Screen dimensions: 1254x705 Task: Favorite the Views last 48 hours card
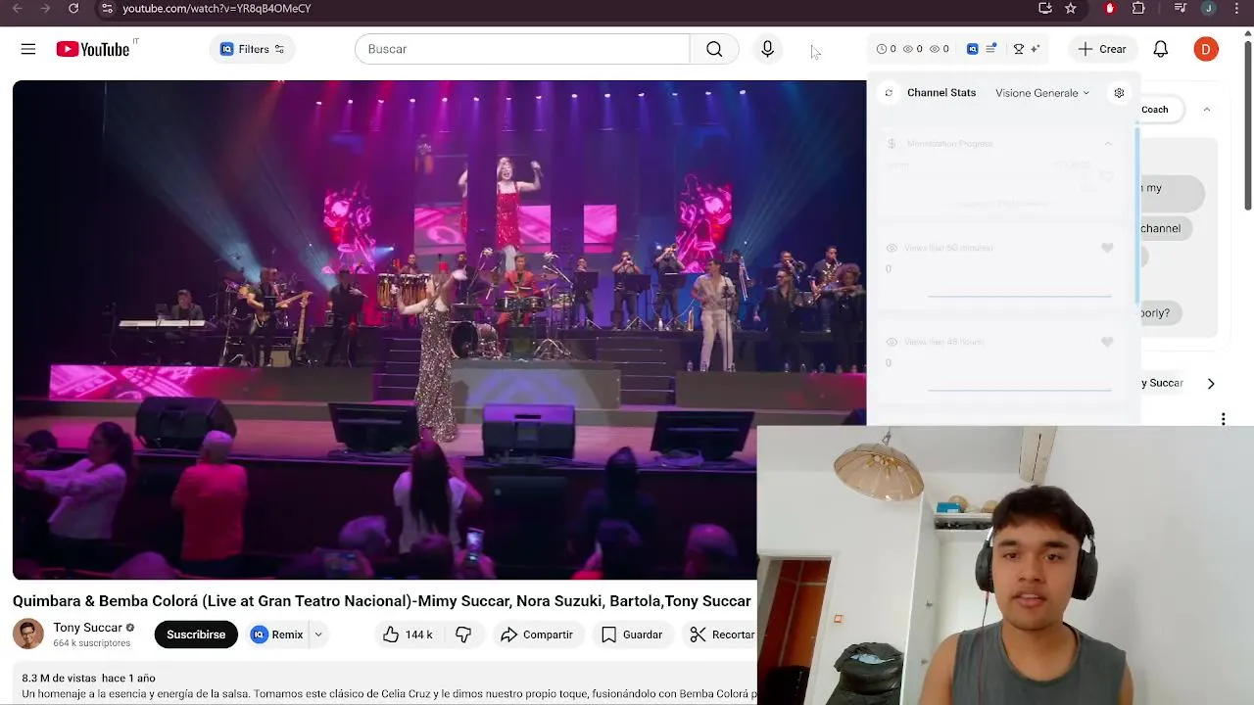tap(1107, 343)
